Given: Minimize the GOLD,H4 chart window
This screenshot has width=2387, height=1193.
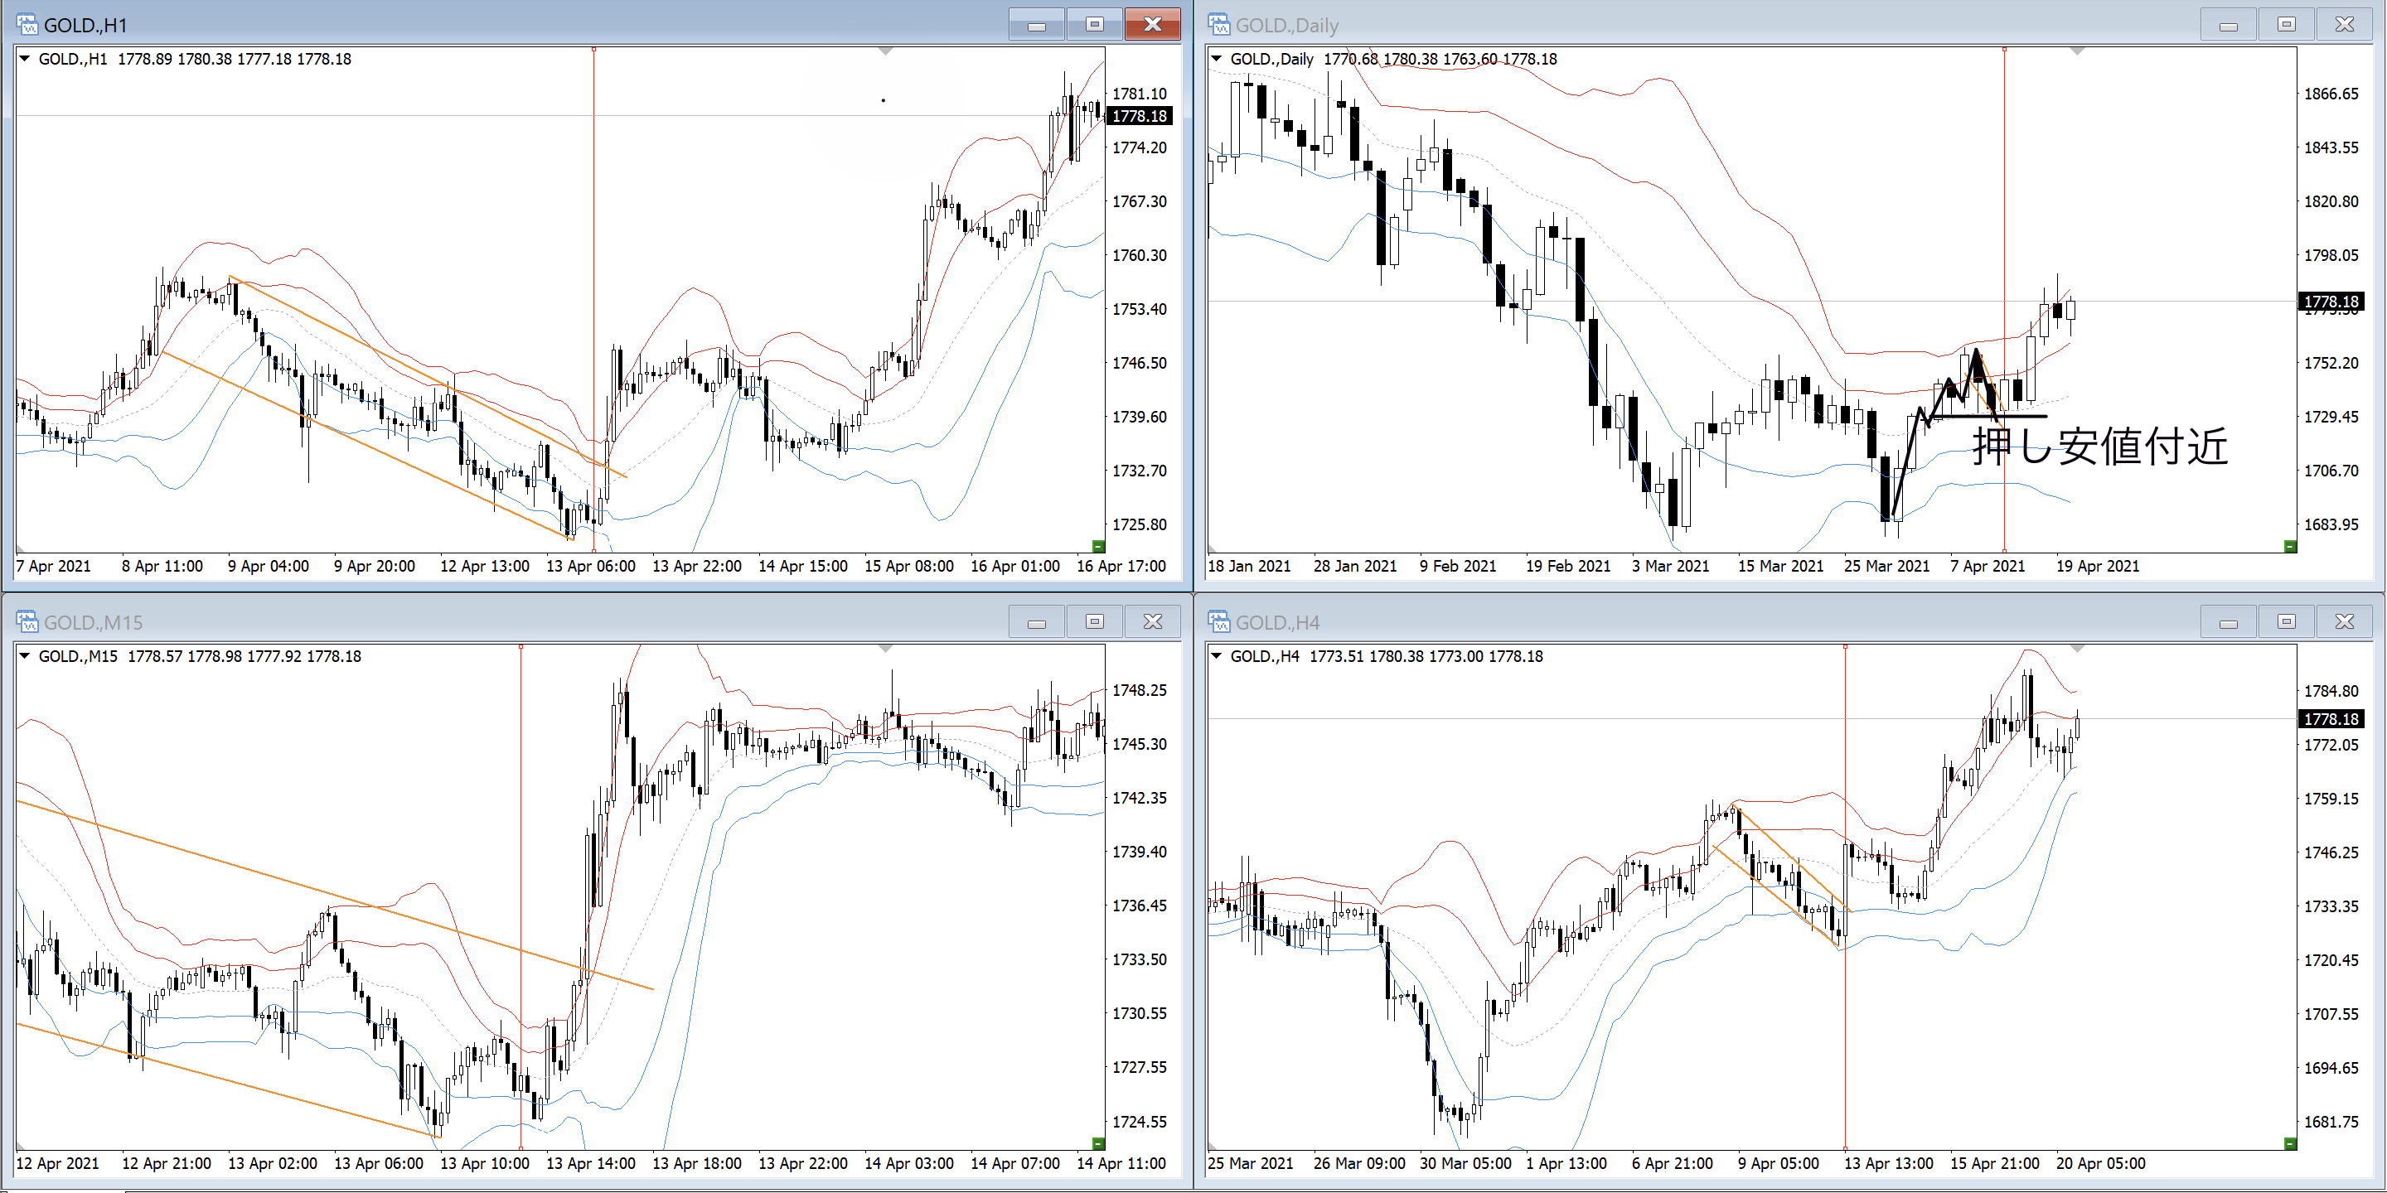Looking at the screenshot, I should [2229, 622].
